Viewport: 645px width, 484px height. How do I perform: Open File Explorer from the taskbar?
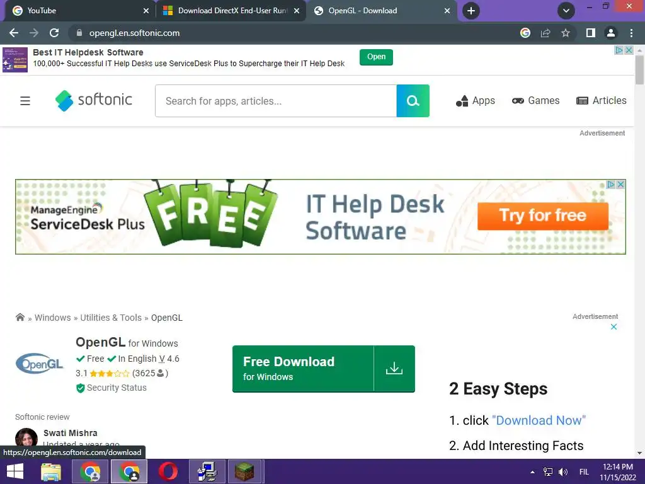[x=51, y=471]
